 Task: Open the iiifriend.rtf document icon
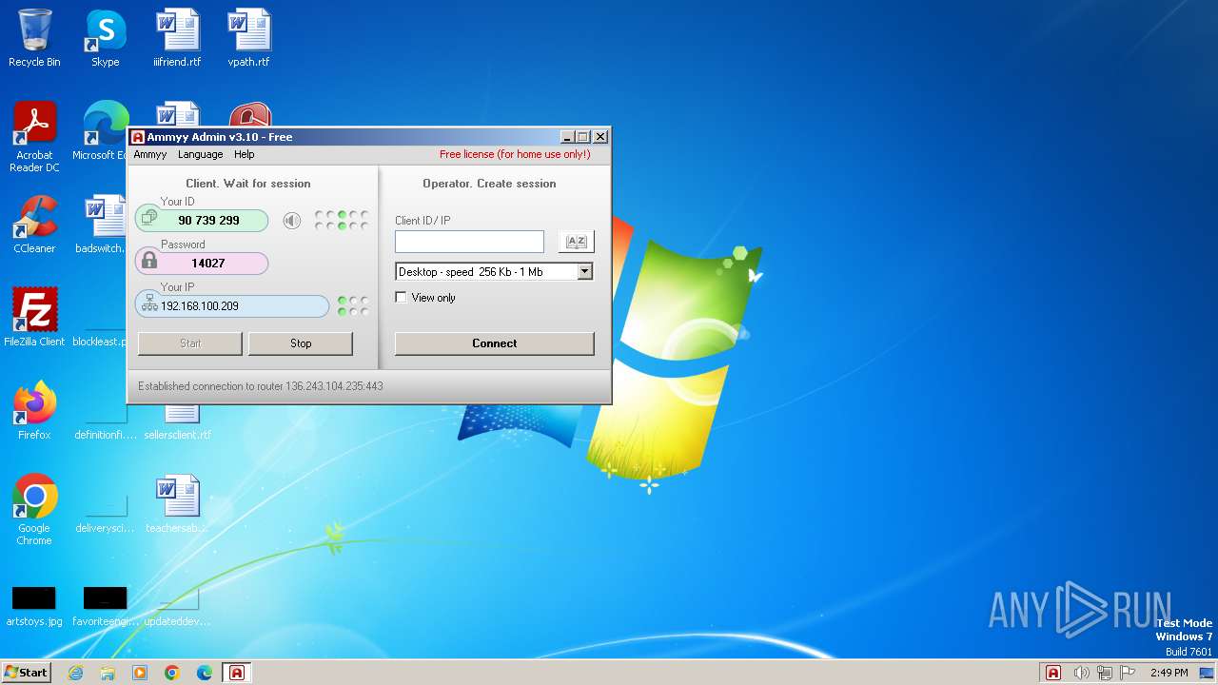click(177, 38)
